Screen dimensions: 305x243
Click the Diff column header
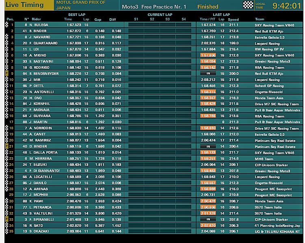(x=112, y=20)
